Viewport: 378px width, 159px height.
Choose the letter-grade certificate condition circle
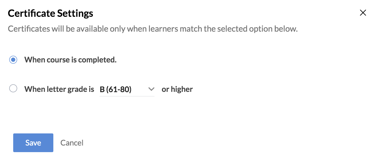point(13,89)
